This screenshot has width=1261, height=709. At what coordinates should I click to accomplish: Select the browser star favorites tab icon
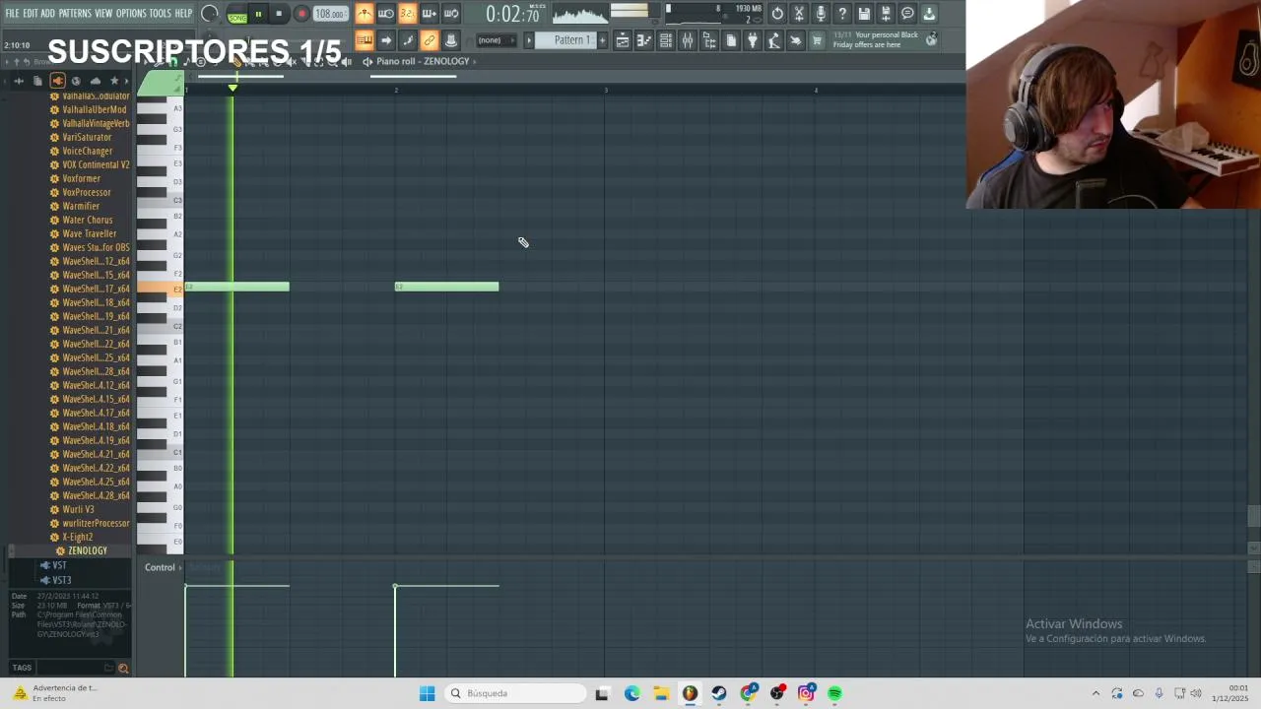[114, 81]
